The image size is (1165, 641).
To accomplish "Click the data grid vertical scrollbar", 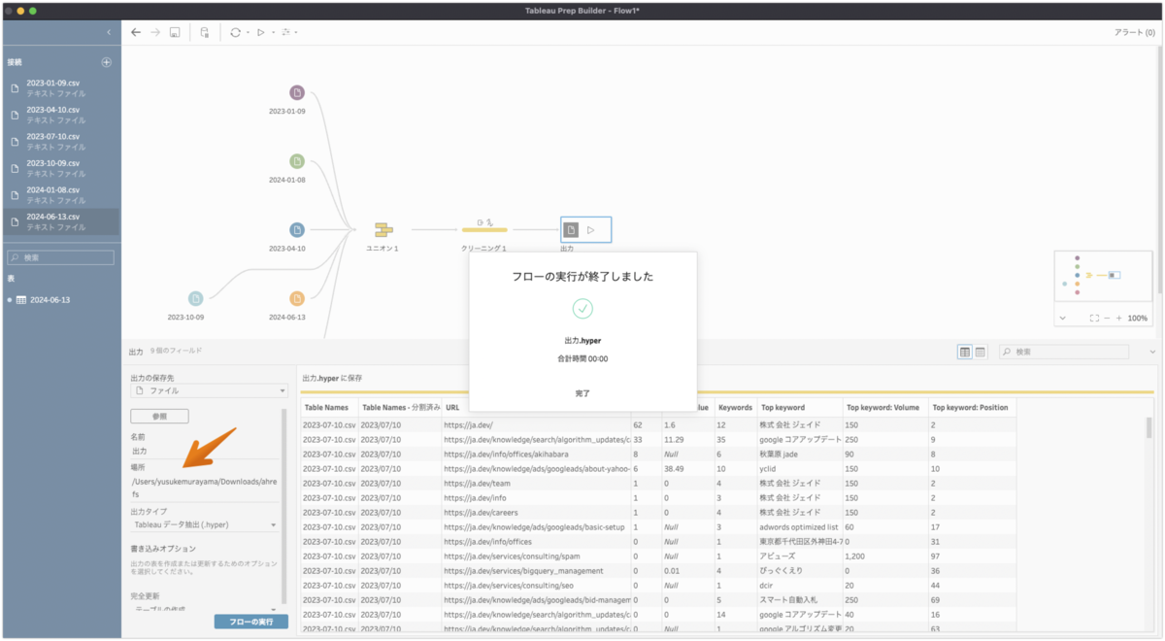I will (x=1148, y=428).
